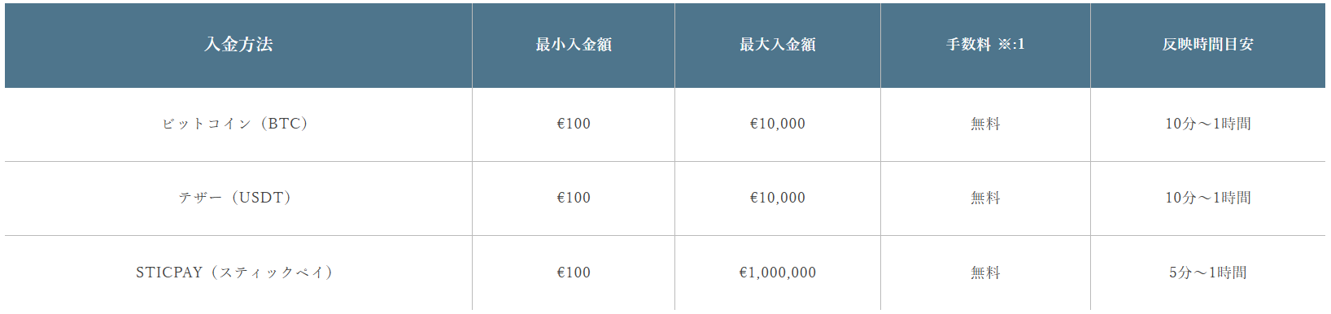Select Tether's €10,000 maximum deposit cell
This screenshot has height=314, width=1331.
[778, 198]
